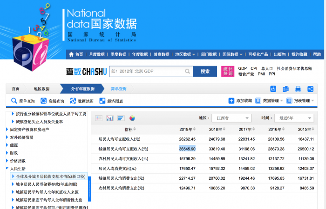326x209 pixels.
Task: Click the magnifier icon in the search box
Action: 187,71
